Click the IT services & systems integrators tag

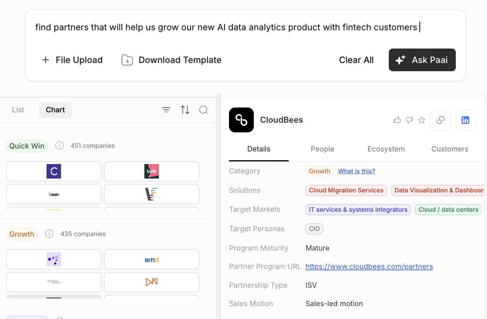point(358,210)
